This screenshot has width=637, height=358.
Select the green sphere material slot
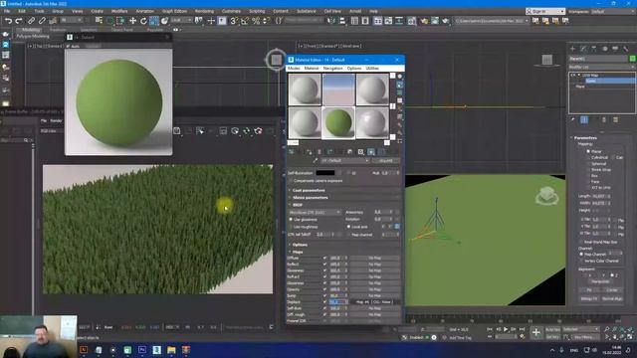coord(338,123)
